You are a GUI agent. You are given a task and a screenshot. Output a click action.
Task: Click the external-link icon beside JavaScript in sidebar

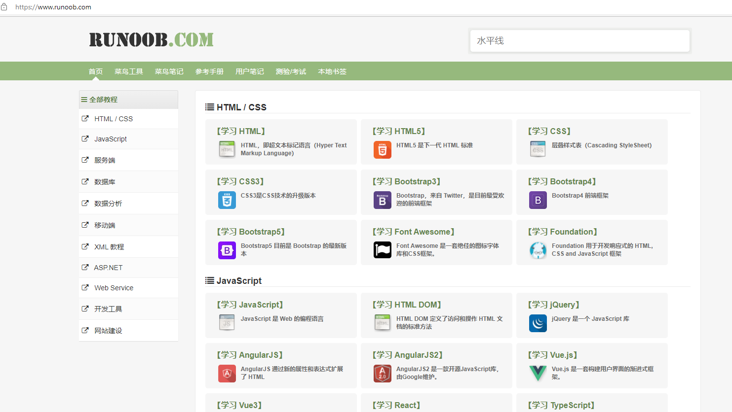pos(85,138)
